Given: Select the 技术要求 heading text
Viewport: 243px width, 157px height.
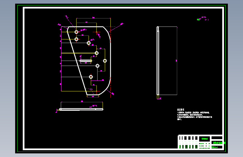Looking at the screenshot, I should point(180,110).
